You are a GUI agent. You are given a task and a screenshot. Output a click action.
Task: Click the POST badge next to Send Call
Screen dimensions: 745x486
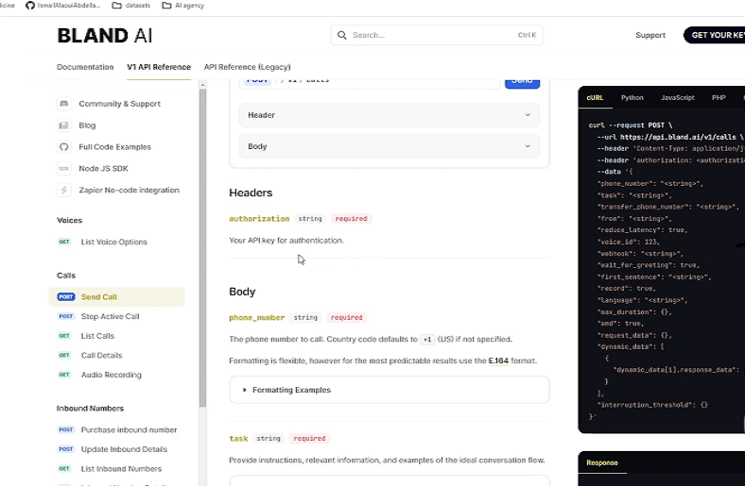pyautogui.click(x=66, y=297)
